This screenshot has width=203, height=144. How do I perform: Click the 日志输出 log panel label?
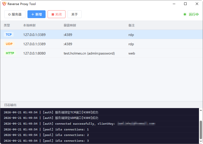pyautogui.click(x=10, y=105)
